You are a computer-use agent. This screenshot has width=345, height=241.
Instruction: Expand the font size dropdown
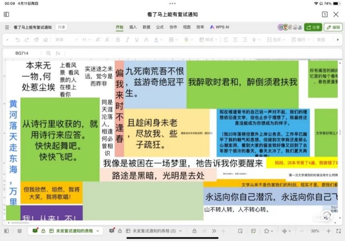(x=86, y=40)
